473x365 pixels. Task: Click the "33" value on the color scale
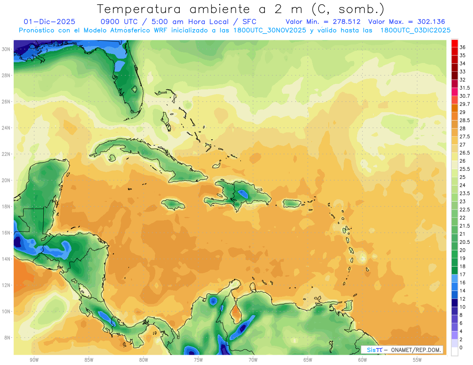coord(463,72)
